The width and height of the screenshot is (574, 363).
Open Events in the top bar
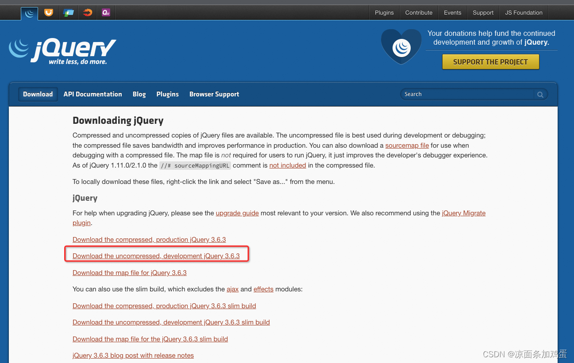click(453, 13)
